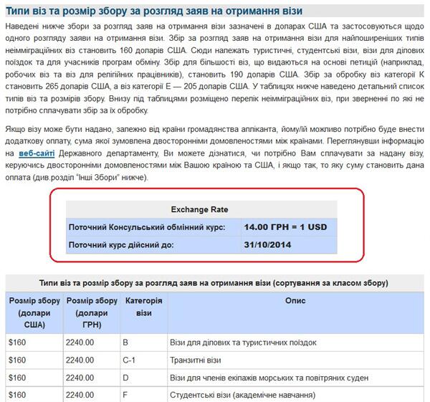Click the date 31/10/2014
Image resolution: width=430 pixels, height=402 pixels.
[267, 245]
